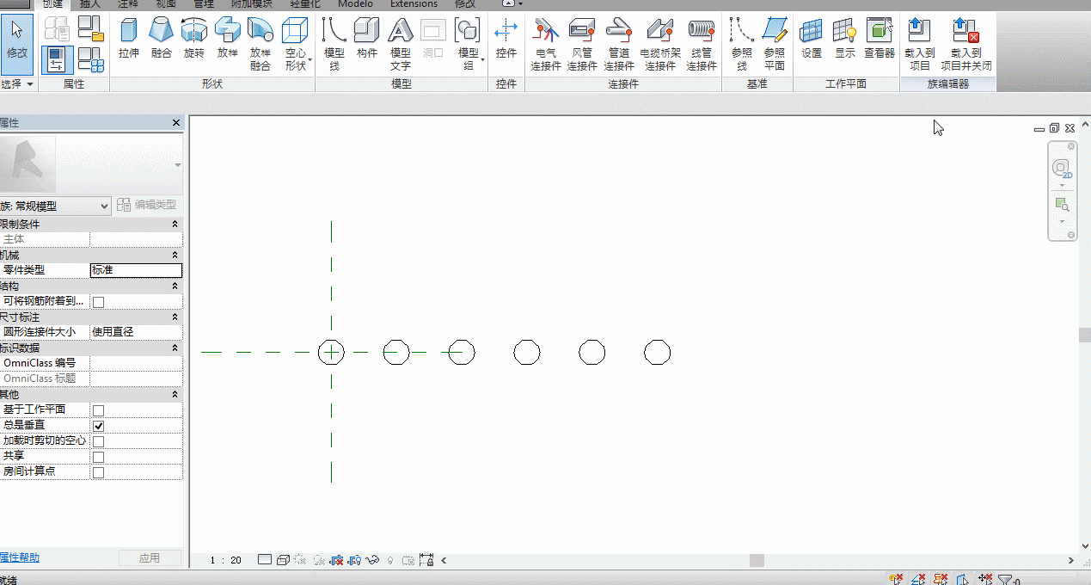
Task: Add a 电气连接件 electrical connector
Action: pyautogui.click(x=546, y=44)
